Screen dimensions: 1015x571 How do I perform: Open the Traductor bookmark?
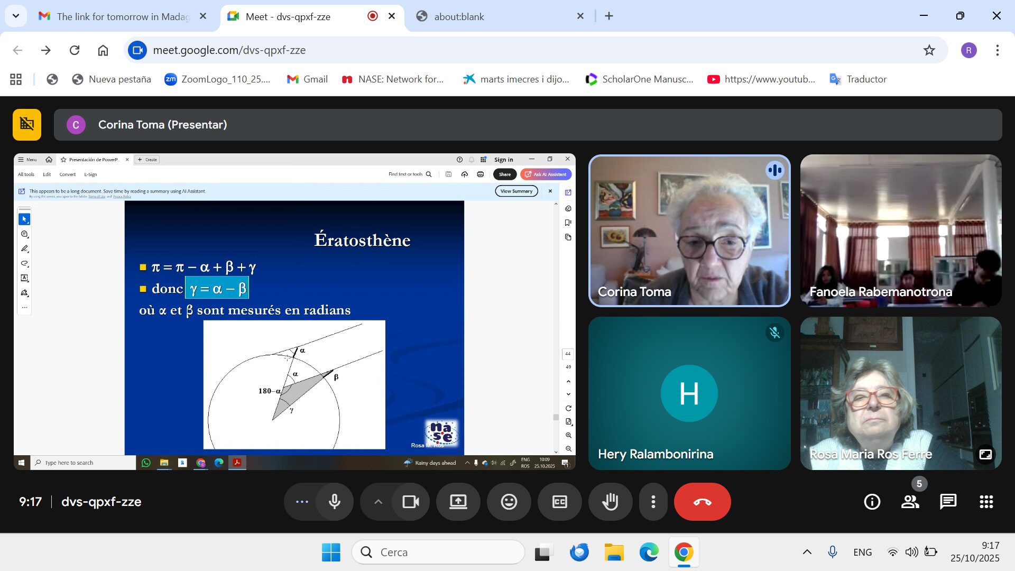click(859, 79)
